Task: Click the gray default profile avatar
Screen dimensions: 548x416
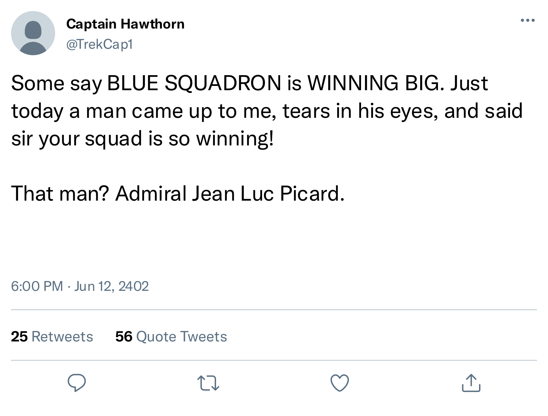Action: pyautogui.click(x=33, y=33)
